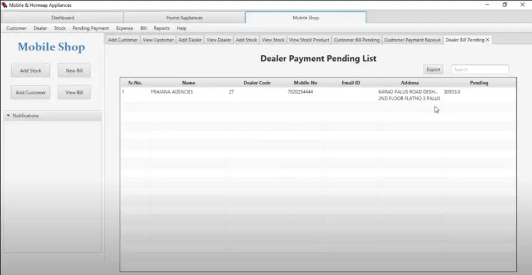Collapse the Notifications panel arrow
Viewport: 532px width, 275px height.
pyautogui.click(x=8, y=116)
